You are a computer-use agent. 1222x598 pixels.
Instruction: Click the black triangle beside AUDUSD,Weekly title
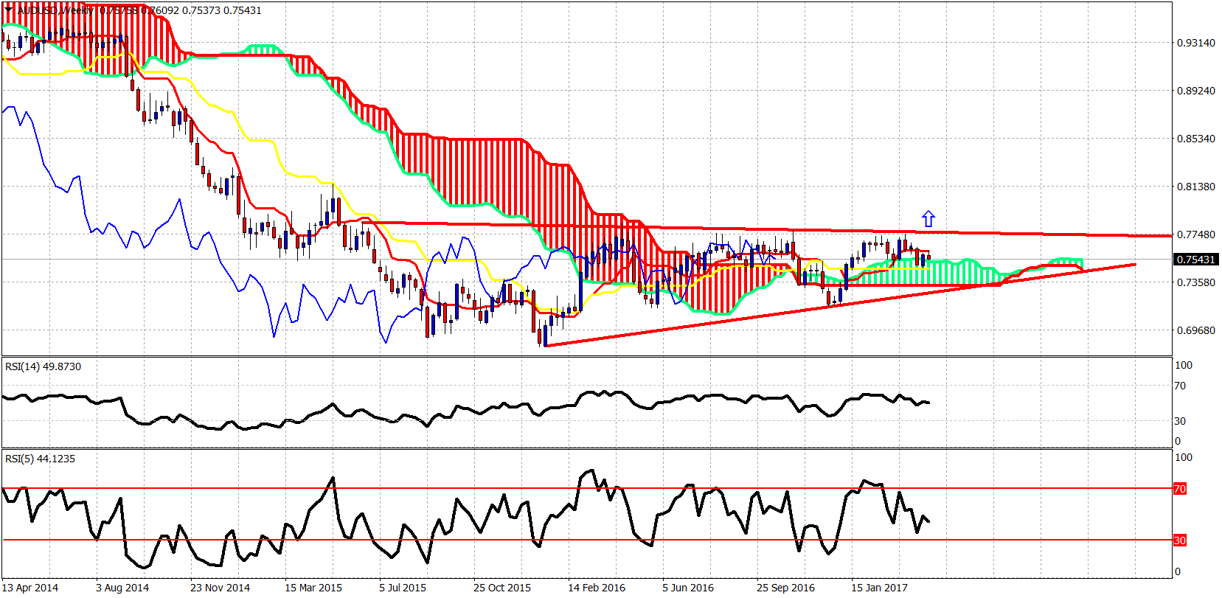click(x=9, y=10)
